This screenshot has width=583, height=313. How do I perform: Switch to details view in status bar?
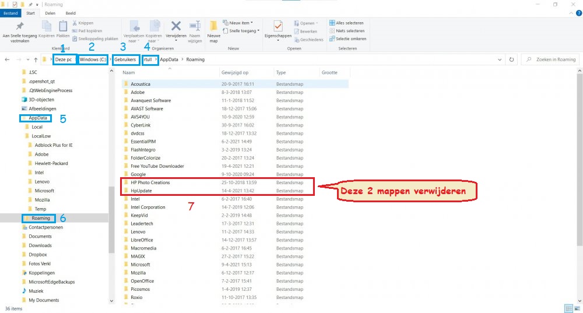pyautogui.click(x=568, y=308)
